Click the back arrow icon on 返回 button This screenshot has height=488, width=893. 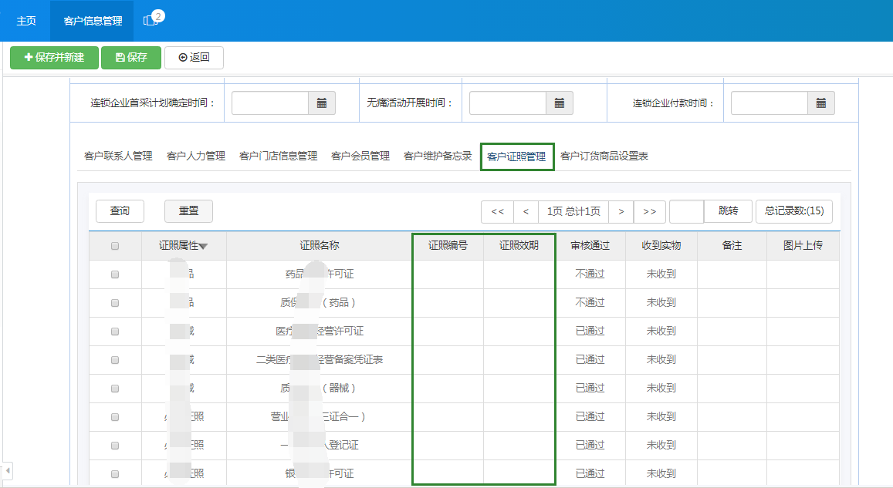[x=184, y=57]
